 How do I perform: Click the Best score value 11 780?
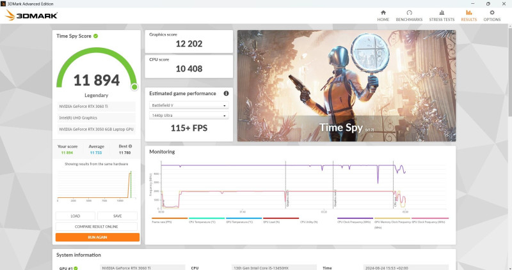(x=125, y=153)
